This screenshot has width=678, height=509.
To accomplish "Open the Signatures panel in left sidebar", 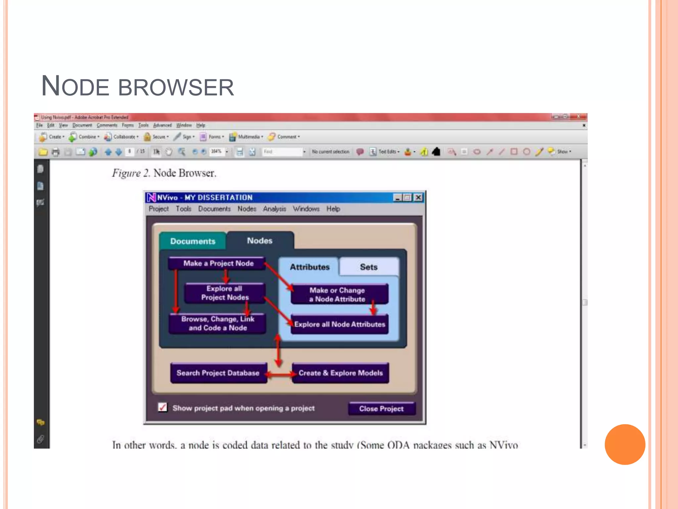I will [x=40, y=202].
